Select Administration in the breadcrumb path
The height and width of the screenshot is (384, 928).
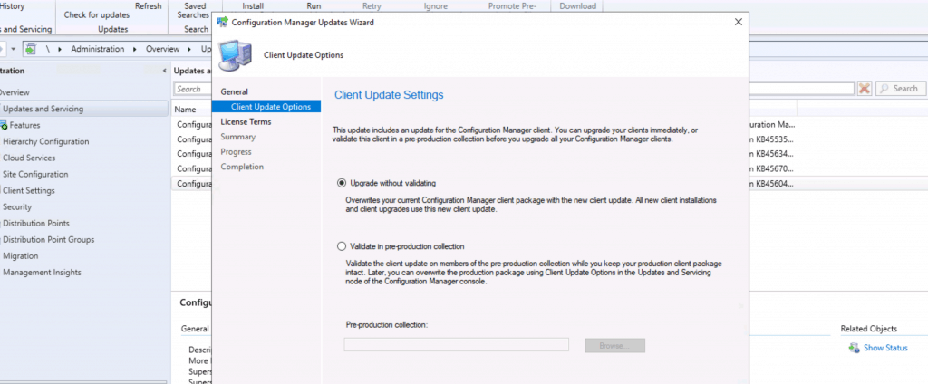(98, 49)
